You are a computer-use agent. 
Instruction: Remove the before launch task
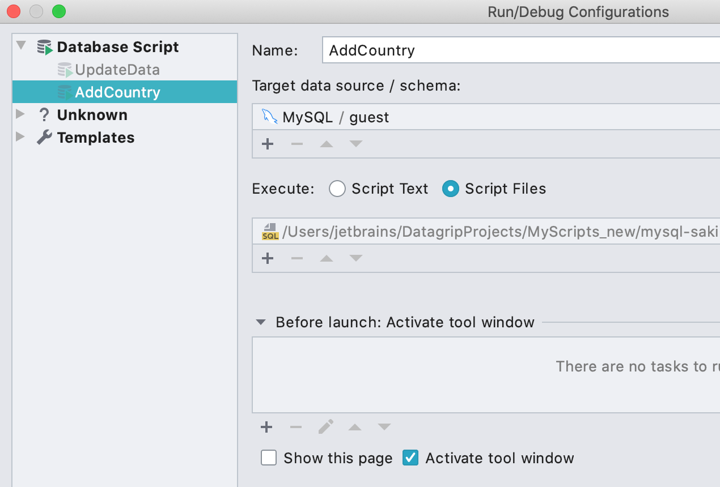point(296,427)
